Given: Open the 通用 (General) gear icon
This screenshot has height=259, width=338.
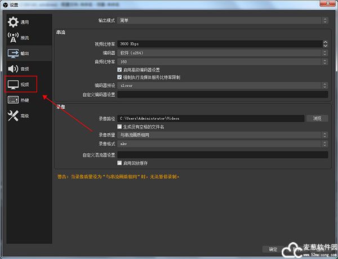Looking at the screenshot, I should coord(12,22).
